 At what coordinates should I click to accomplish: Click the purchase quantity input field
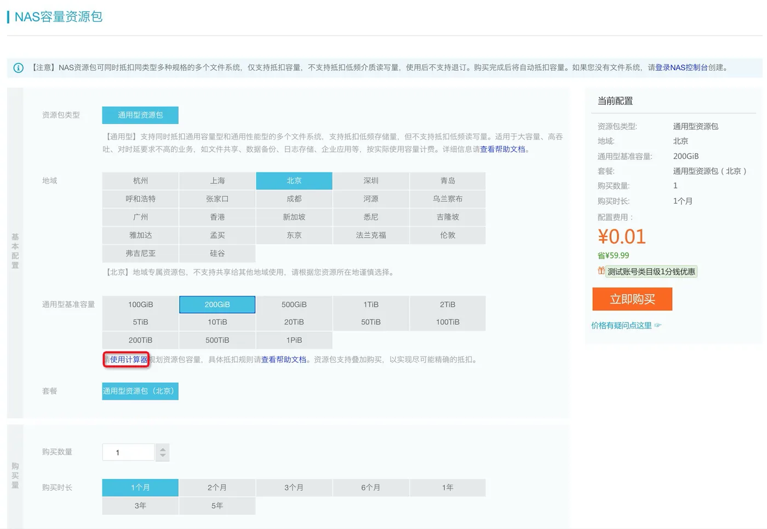pyautogui.click(x=129, y=452)
